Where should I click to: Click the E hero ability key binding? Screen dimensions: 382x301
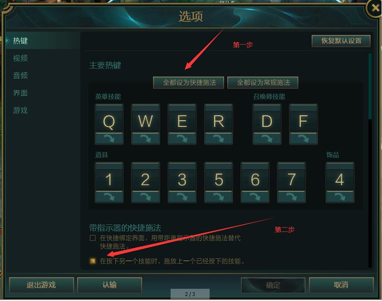click(x=182, y=118)
